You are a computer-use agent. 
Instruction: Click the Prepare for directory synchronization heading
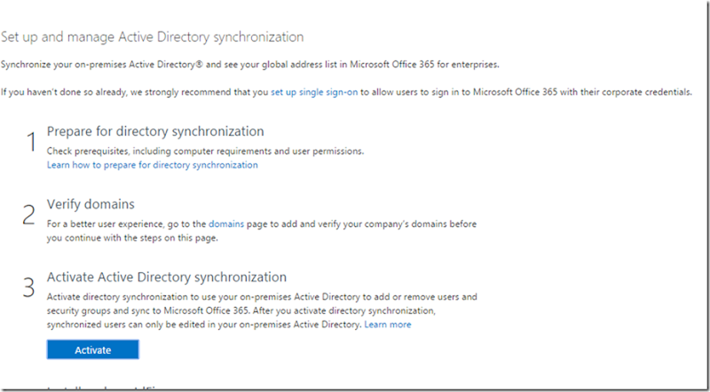tap(155, 131)
